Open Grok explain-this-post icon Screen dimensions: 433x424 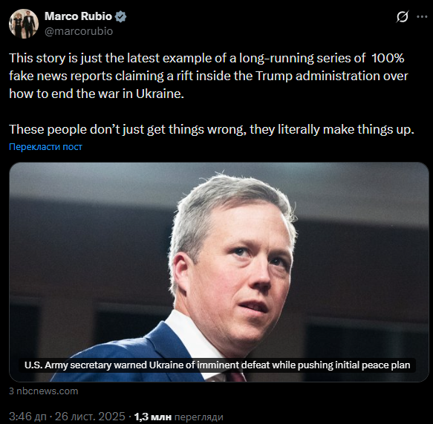click(x=402, y=17)
